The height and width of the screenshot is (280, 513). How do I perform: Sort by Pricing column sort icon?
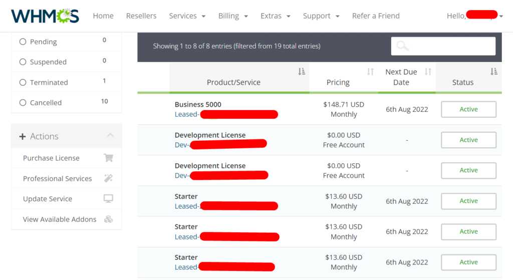370,72
